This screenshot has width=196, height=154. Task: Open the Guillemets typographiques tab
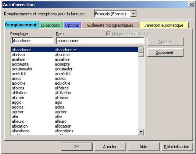click(110, 25)
